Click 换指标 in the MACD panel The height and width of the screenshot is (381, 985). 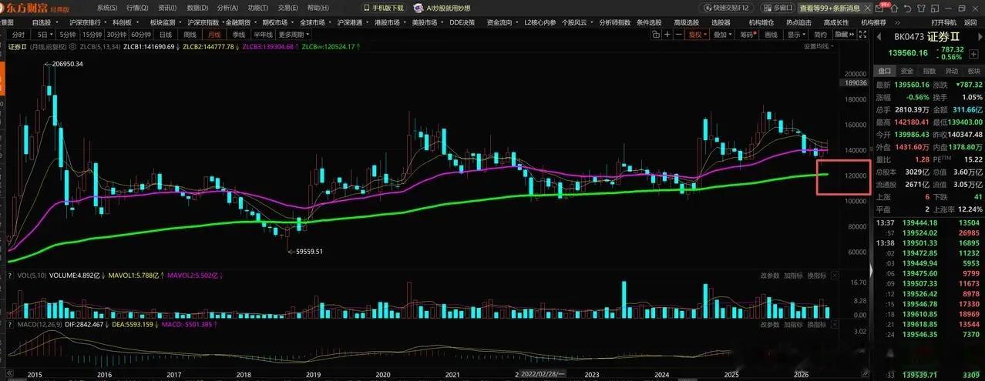tap(817, 325)
